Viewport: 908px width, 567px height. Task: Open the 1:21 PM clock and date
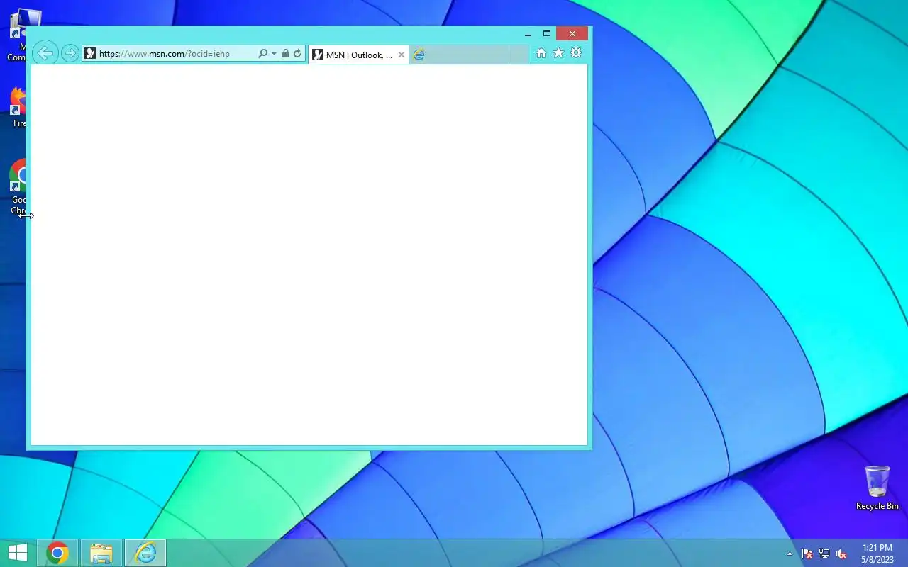[877, 554]
